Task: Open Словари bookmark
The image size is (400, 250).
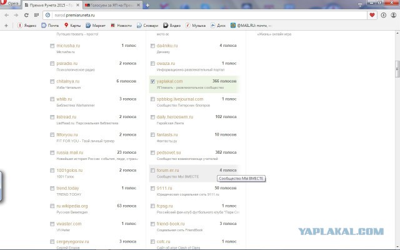Action: pyautogui.click(x=147, y=26)
